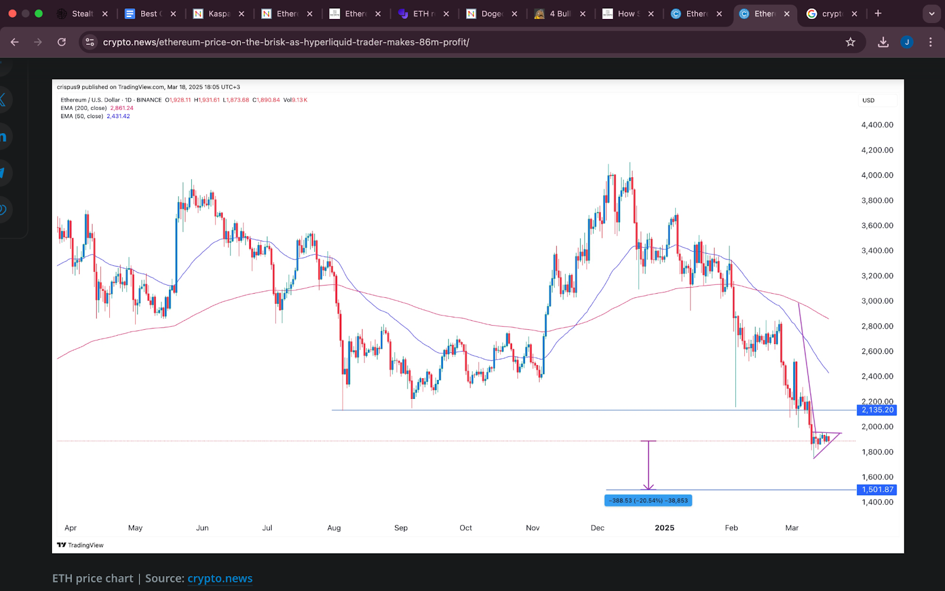Screen dimensions: 945x591
Task: Share article on LinkedIn
Action: [x=3, y=137]
